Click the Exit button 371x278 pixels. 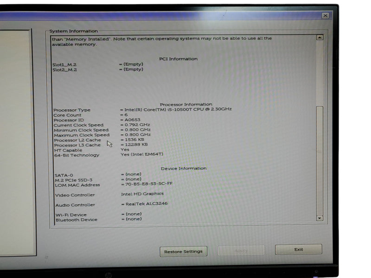(299, 249)
